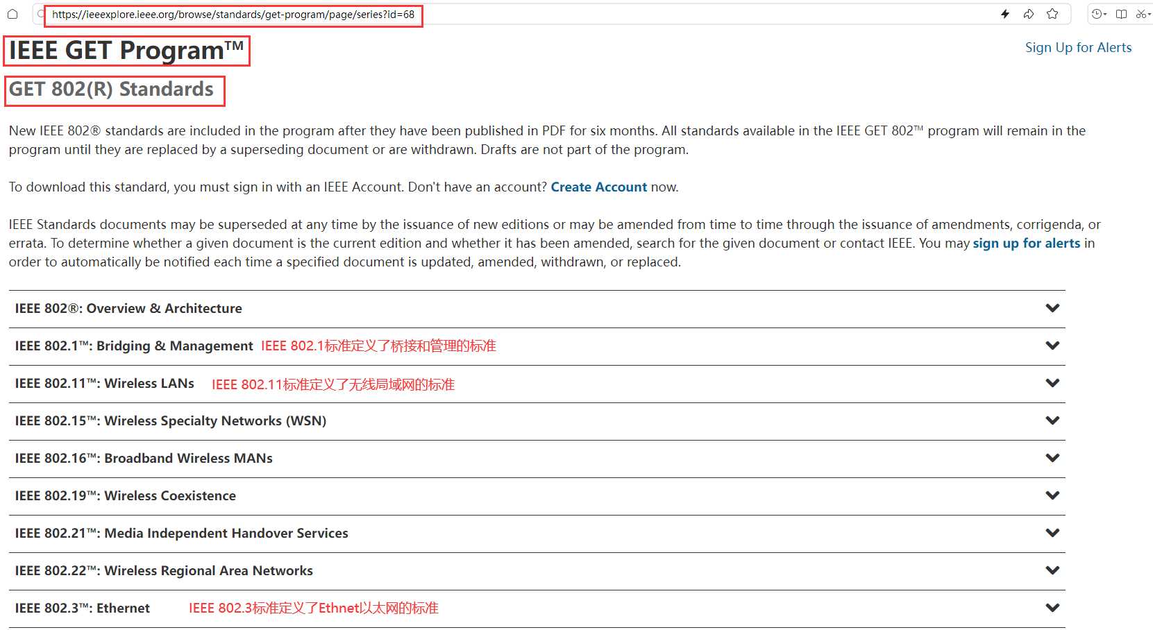
Task: Click the Create Account link
Action: click(x=598, y=187)
